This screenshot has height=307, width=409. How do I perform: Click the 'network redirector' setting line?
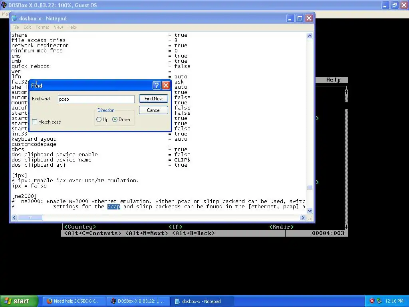(x=99, y=46)
